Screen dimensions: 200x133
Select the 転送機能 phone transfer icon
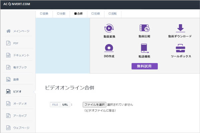(144, 49)
